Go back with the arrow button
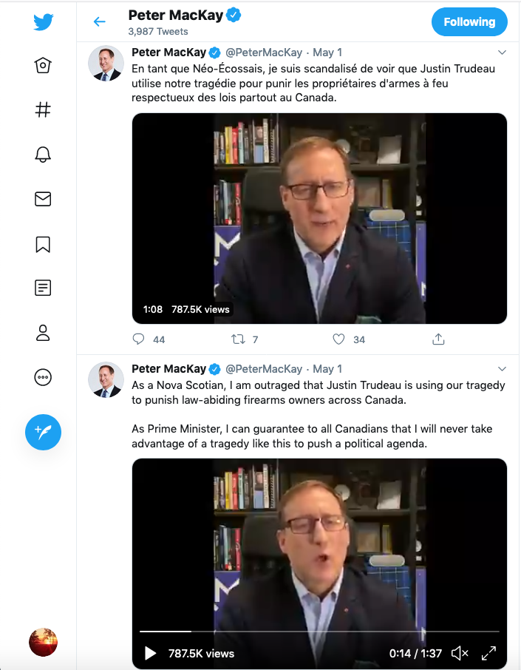Image resolution: width=521 pixels, height=670 pixels. point(100,22)
